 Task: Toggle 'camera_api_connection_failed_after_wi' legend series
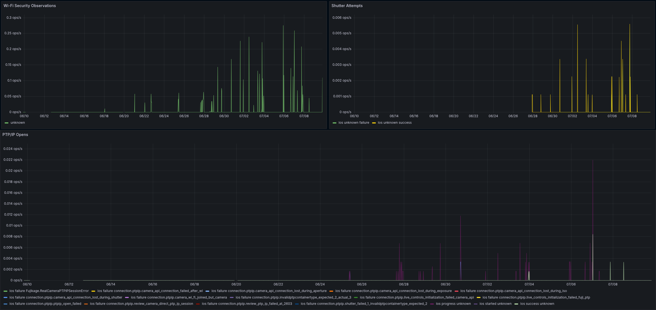(150, 291)
